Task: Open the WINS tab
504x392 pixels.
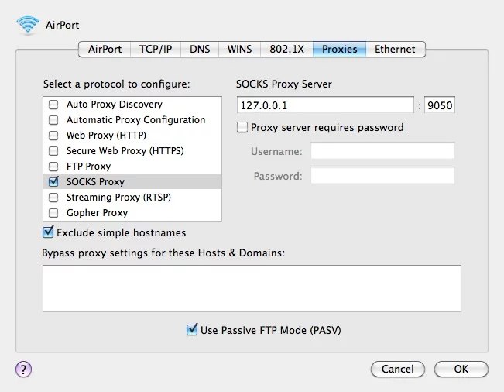Action: 239,50
